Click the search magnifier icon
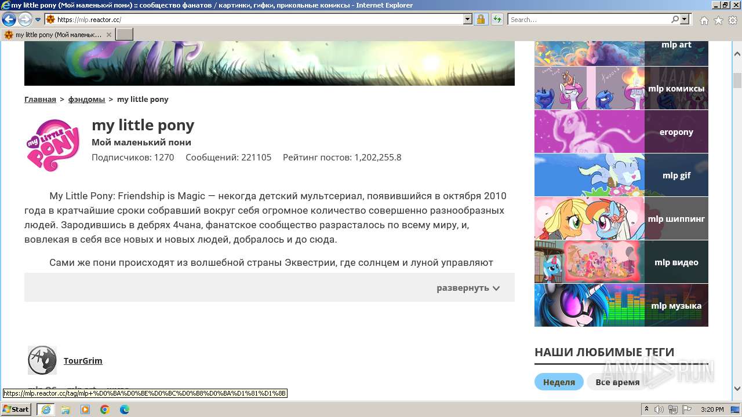742x417 pixels. (x=675, y=19)
